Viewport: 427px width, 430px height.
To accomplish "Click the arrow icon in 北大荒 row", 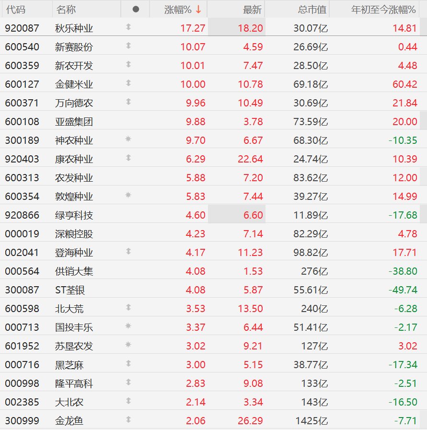I will pos(128,307).
